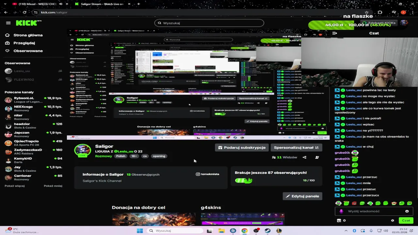Viewport: 418px width, 235px height.
Task: Open tomekmista Instagram link
Action: (207, 174)
